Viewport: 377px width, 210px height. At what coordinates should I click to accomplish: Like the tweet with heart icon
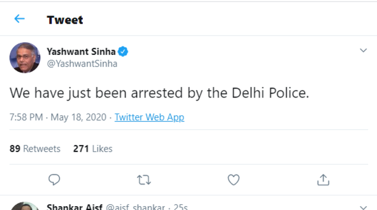(233, 180)
